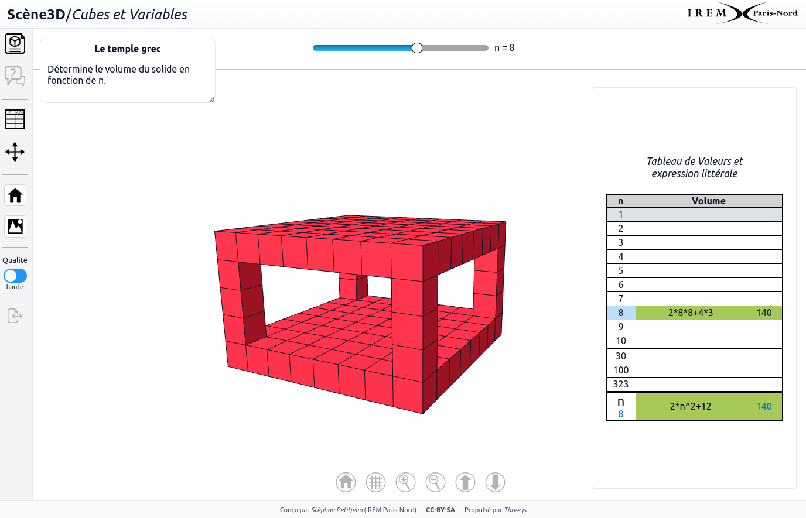Select row 8 in the values table

621,313
